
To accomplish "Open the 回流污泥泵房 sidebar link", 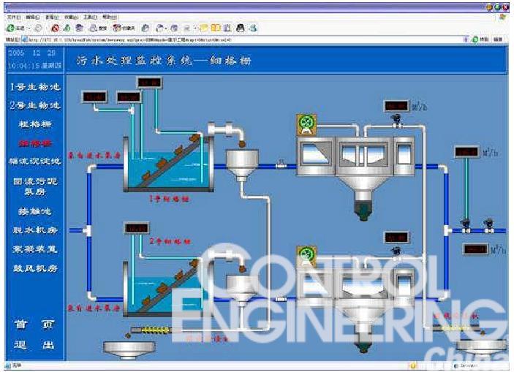I will tap(35, 186).
